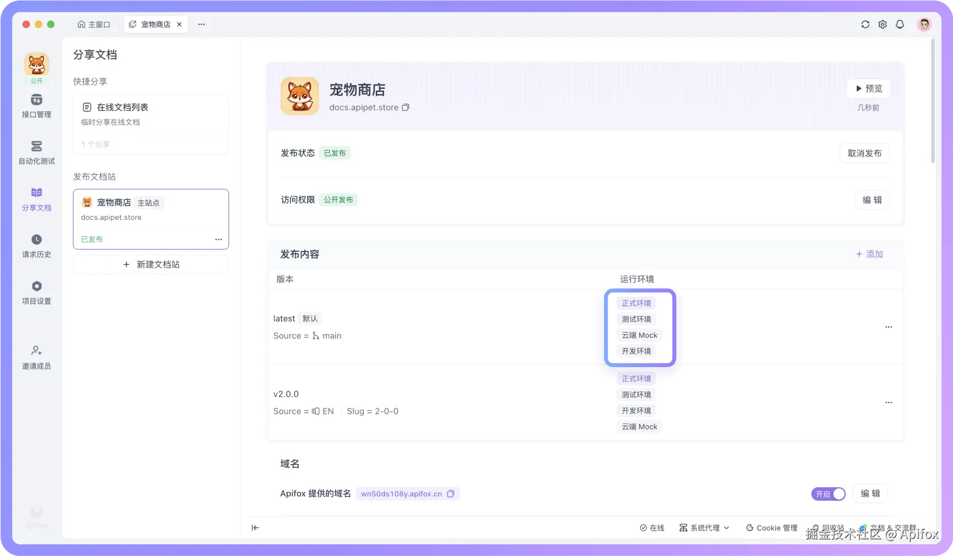Expand the 系统代理 dropdown

coord(704,528)
